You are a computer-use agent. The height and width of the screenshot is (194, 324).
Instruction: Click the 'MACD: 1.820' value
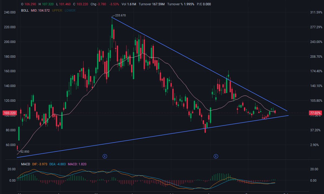pos(77,164)
